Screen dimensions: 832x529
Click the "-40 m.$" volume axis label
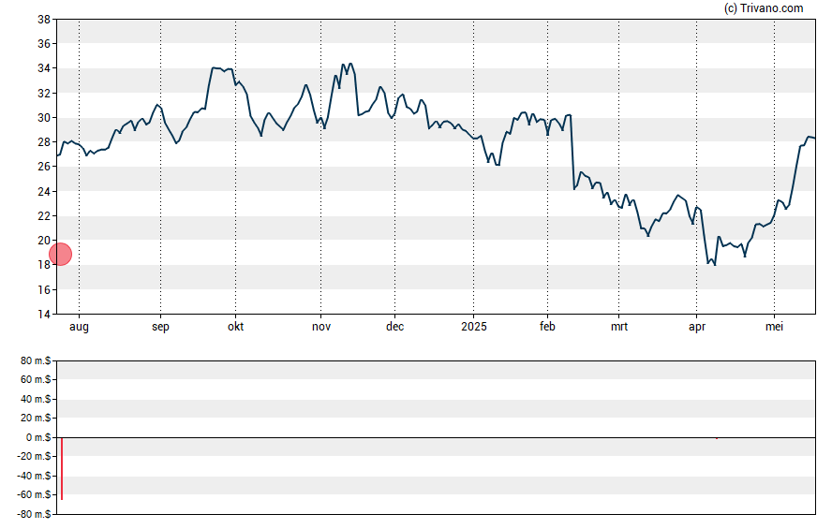pyautogui.click(x=34, y=476)
